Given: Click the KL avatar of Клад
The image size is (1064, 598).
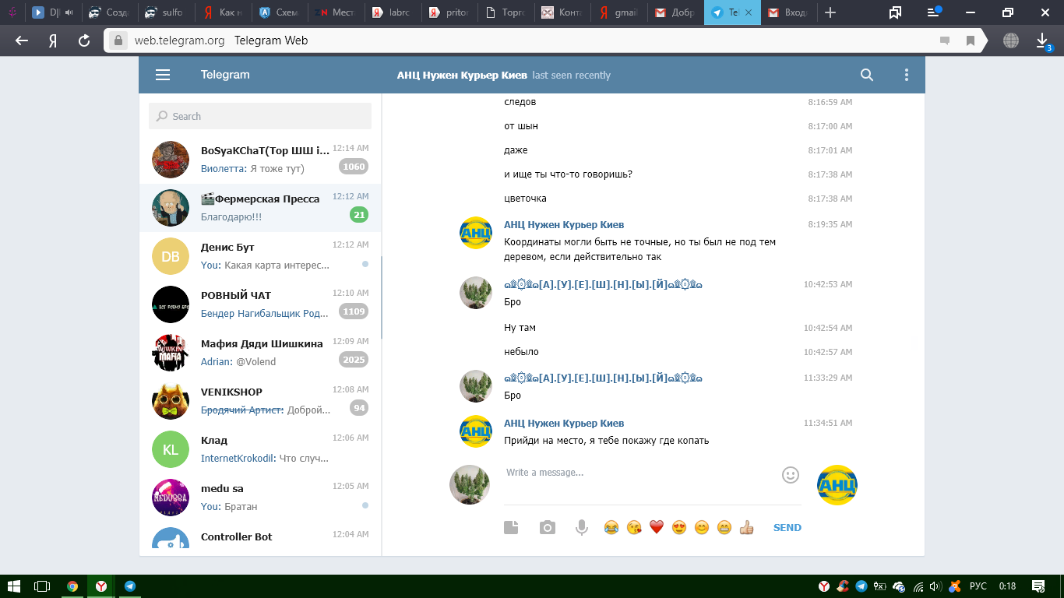Looking at the screenshot, I should [171, 449].
